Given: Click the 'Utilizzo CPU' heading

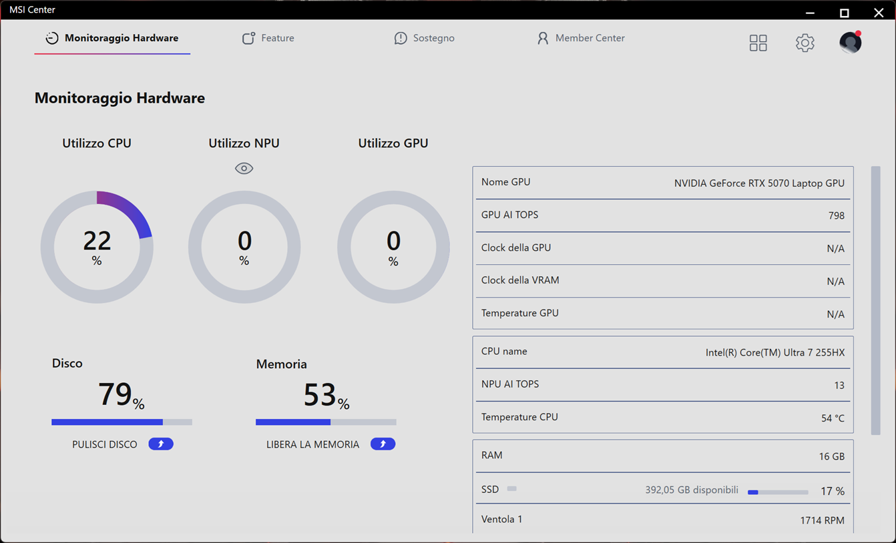Looking at the screenshot, I should pos(97,143).
